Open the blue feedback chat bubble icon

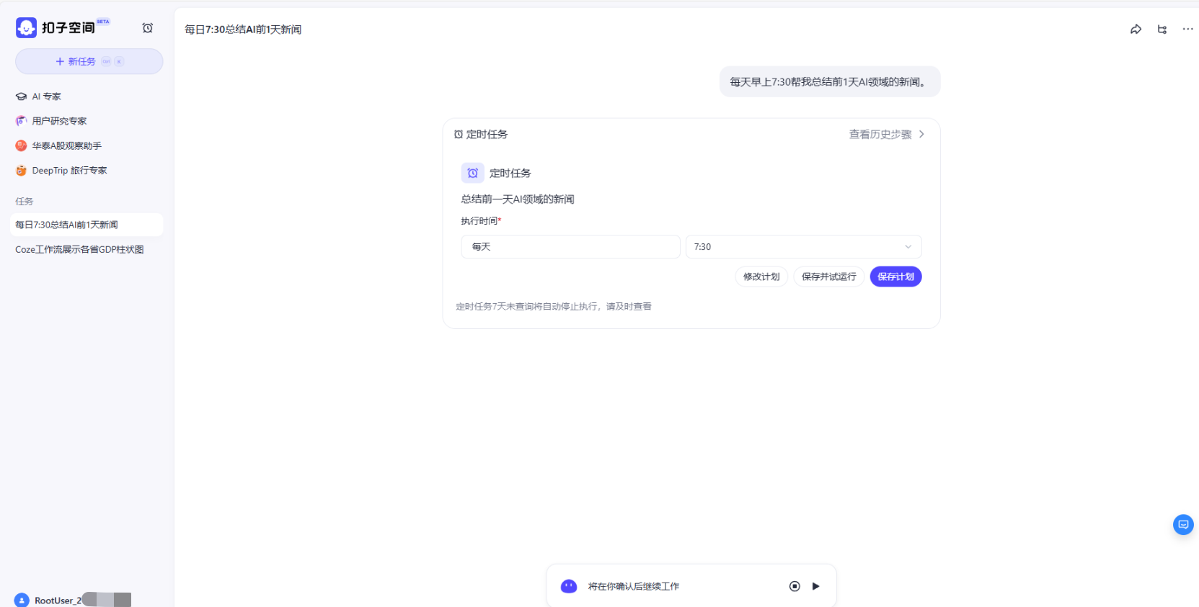coord(1183,524)
